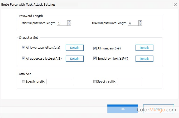
Task: Click the minimal password length field
Action: 62,23
